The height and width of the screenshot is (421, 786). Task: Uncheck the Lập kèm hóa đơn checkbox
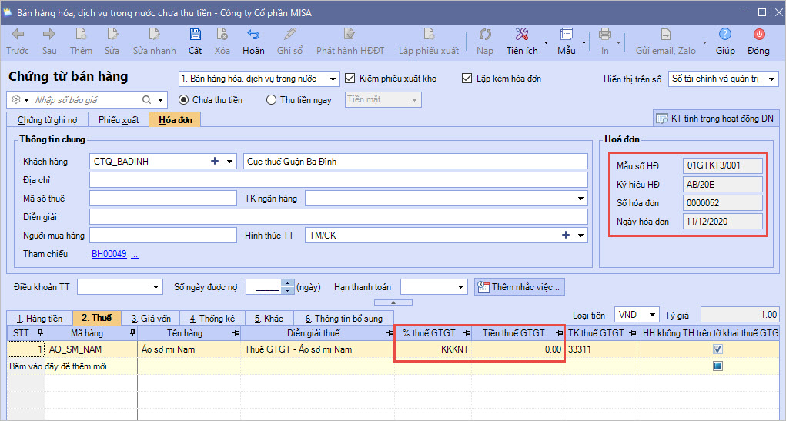pyautogui.click(x=467, y=79)
